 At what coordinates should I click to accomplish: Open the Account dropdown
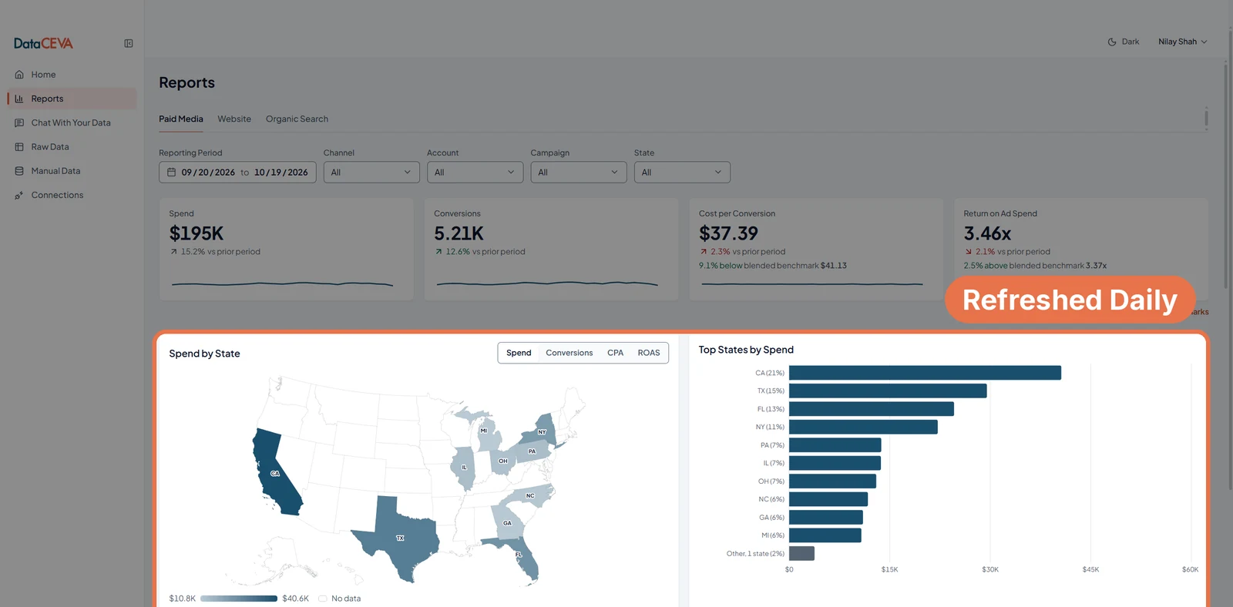(x=475, y=173)
